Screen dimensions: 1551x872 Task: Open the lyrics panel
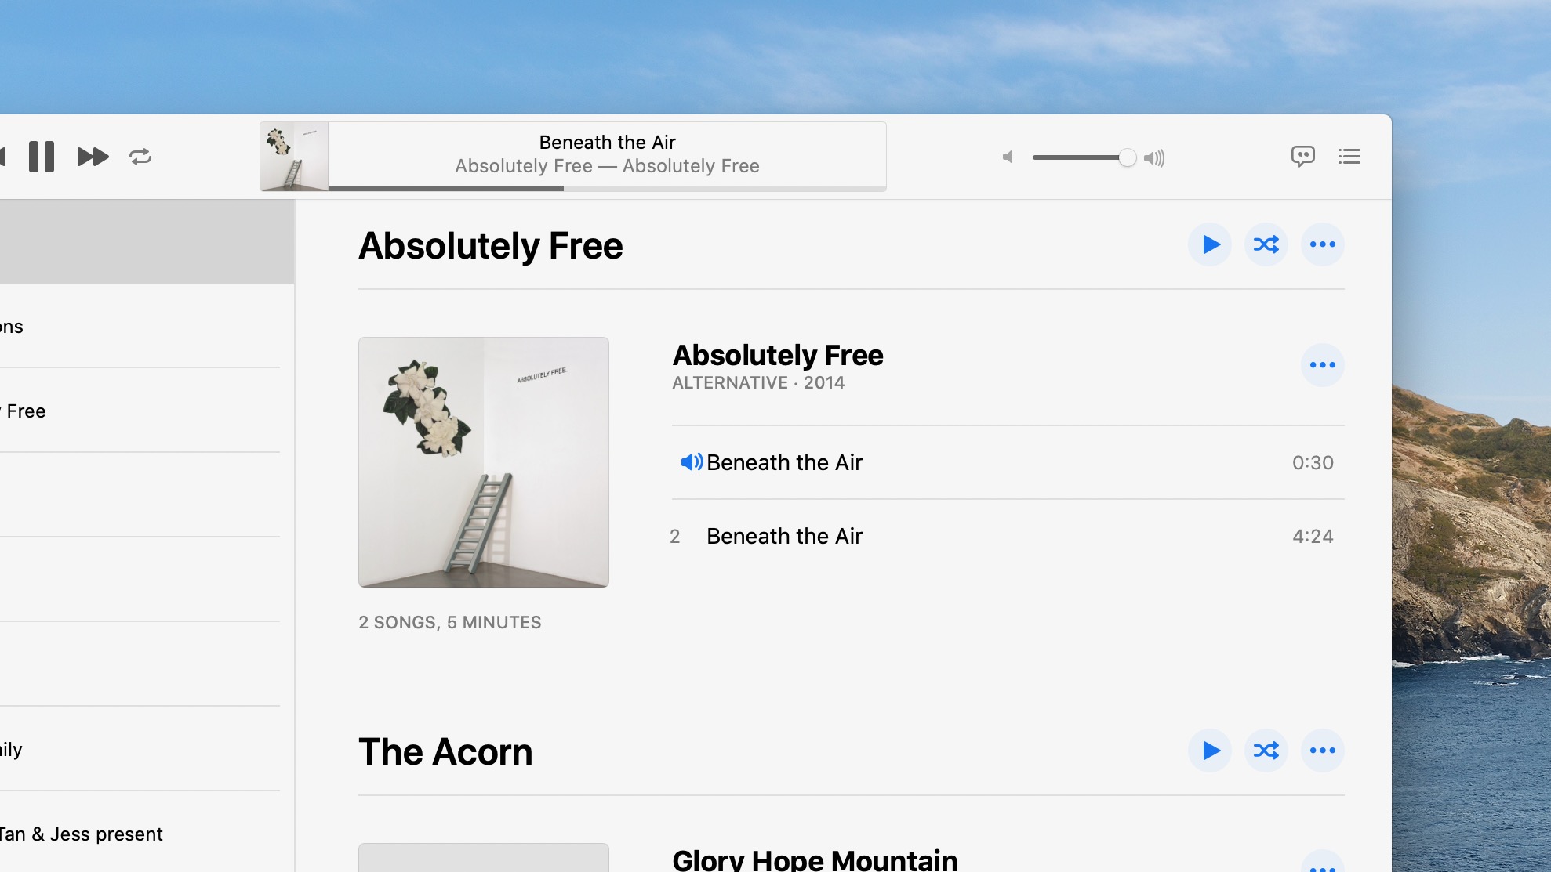(x=1302, y=157)
